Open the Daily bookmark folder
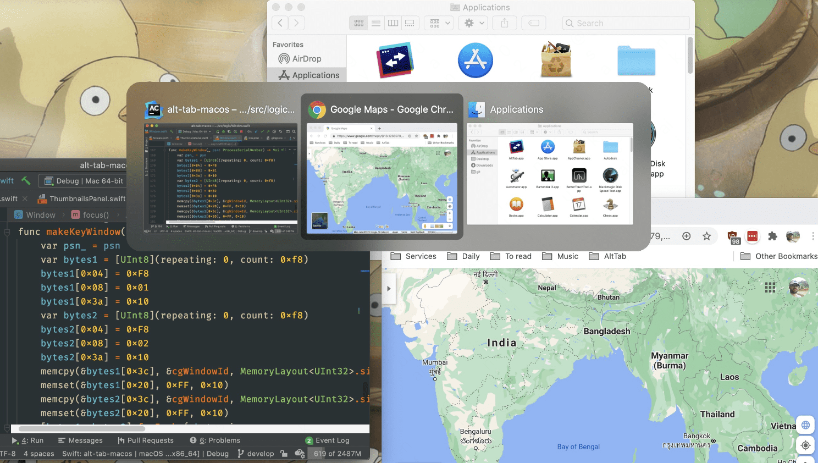This screenshot has width=818, height=463. (463, 256)
